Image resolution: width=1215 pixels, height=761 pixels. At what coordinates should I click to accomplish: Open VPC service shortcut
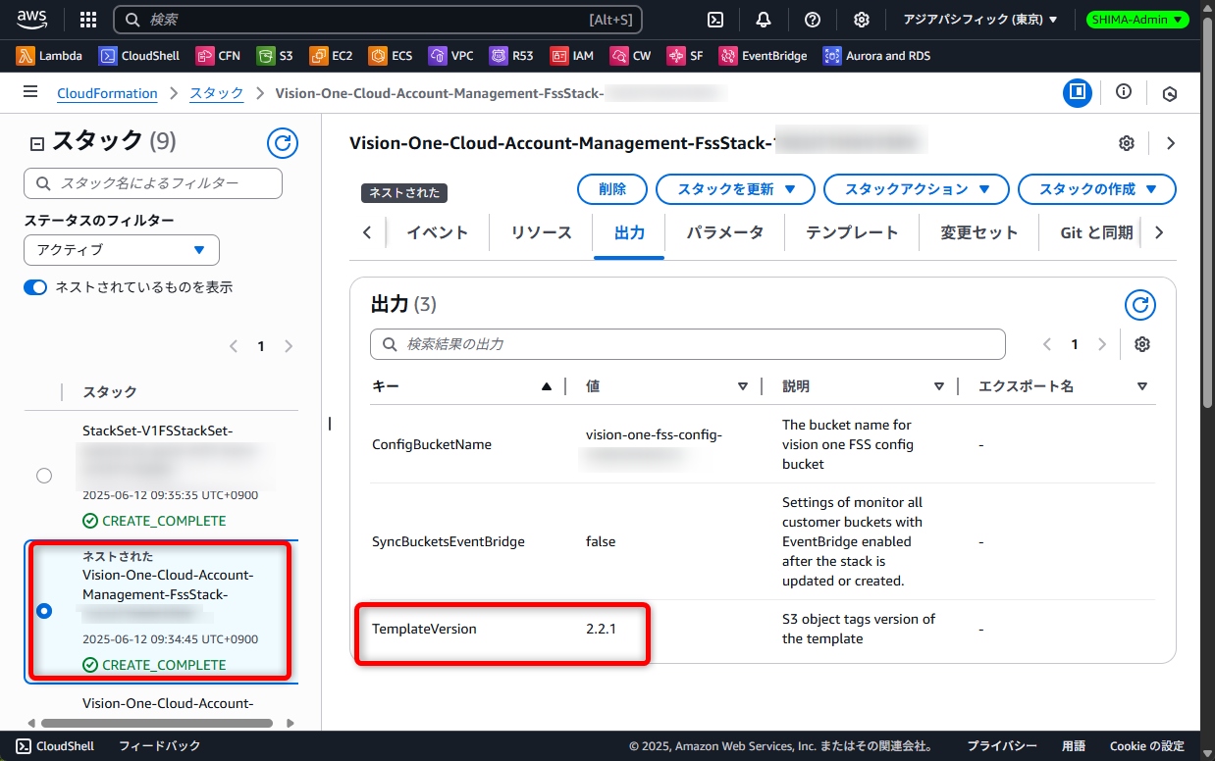451,56
